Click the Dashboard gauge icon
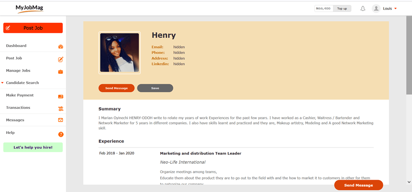Screen dimensions: 412x192 pos(61,47)
